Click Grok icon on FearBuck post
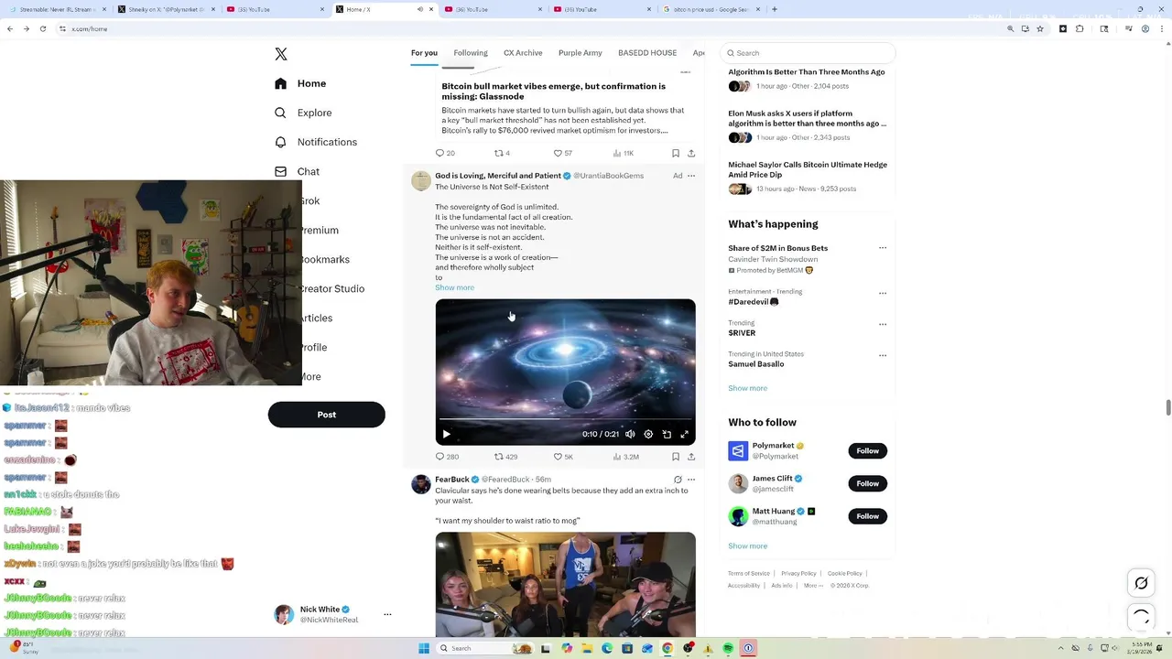This screenshot has height=659, width=1172. (x=678, y=480)
